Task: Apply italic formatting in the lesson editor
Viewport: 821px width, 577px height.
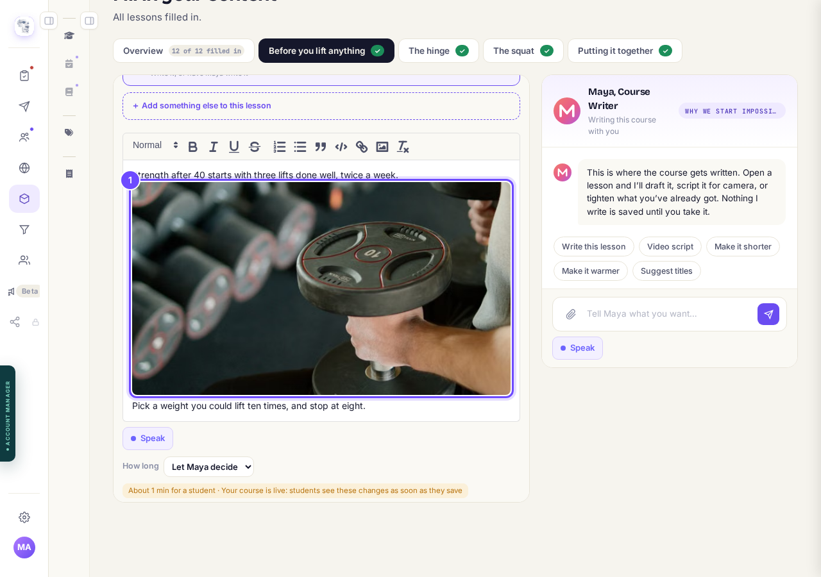Action: point(214,147)
